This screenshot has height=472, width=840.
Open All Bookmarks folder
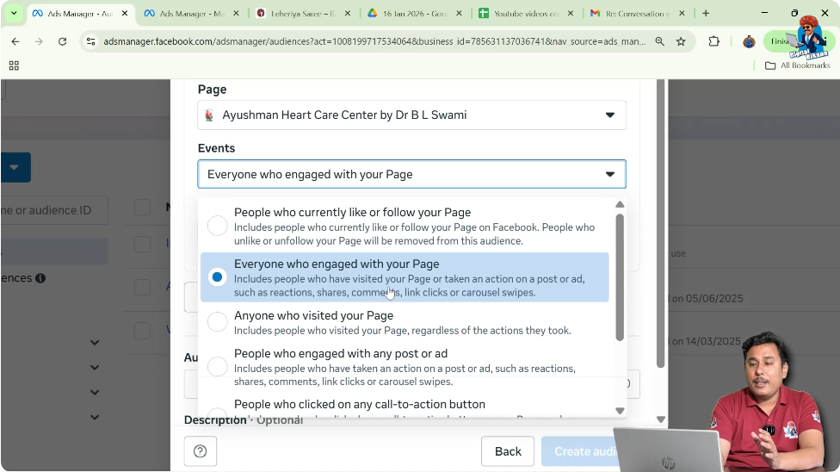(798, 65)
